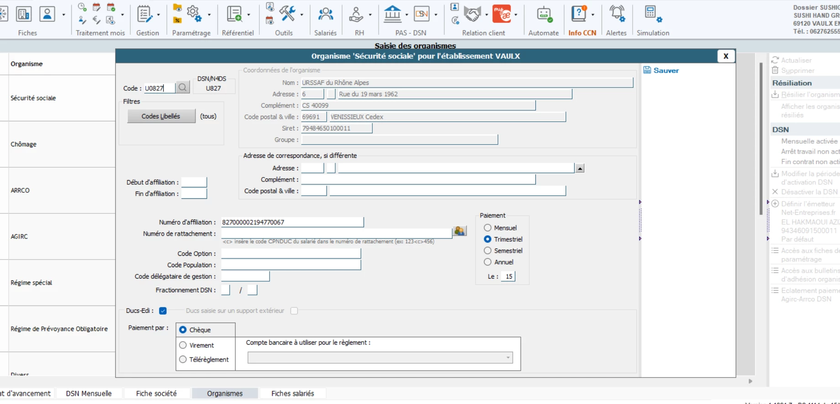Click the Sauver save icon
The width and height of the screenshot is (840, 404).
pyautogui.click(x=647, y=70)
